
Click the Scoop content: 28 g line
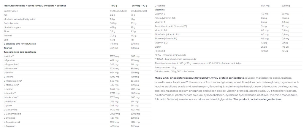click(165, 67)
